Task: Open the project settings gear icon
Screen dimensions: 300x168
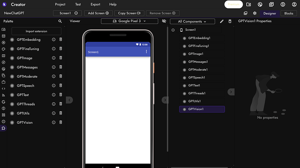Action: pos(254,13)
